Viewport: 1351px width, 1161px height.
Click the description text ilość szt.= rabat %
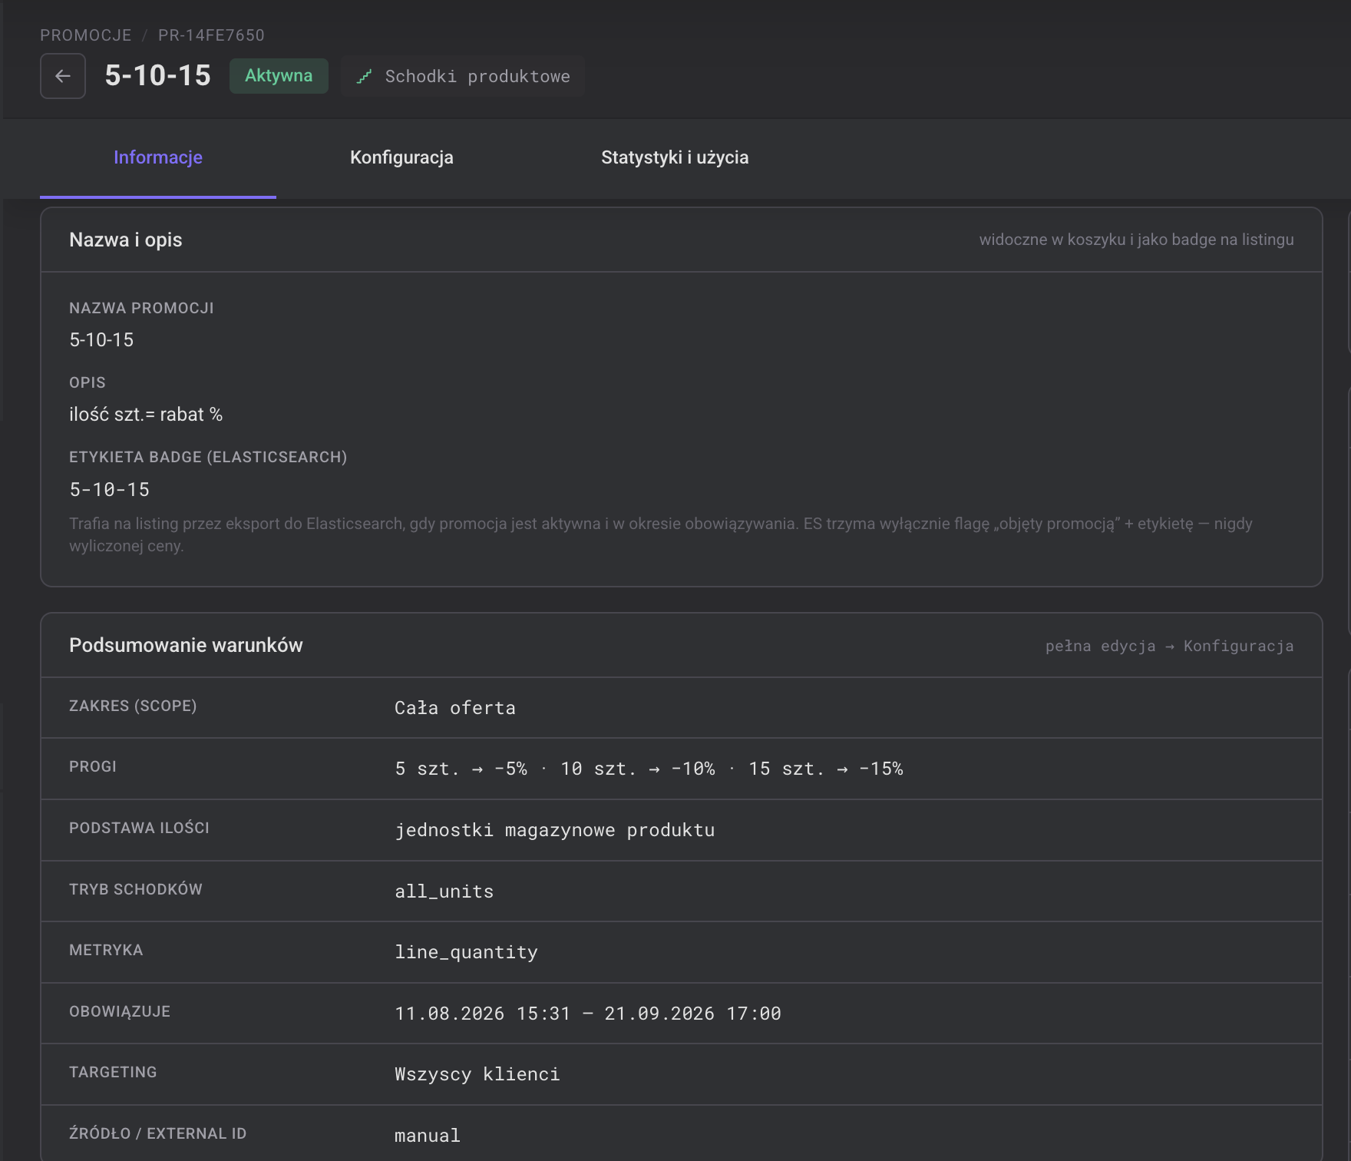pos(146,415)
